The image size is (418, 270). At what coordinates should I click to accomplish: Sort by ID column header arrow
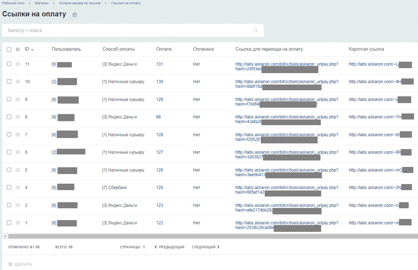pos(33,50)
